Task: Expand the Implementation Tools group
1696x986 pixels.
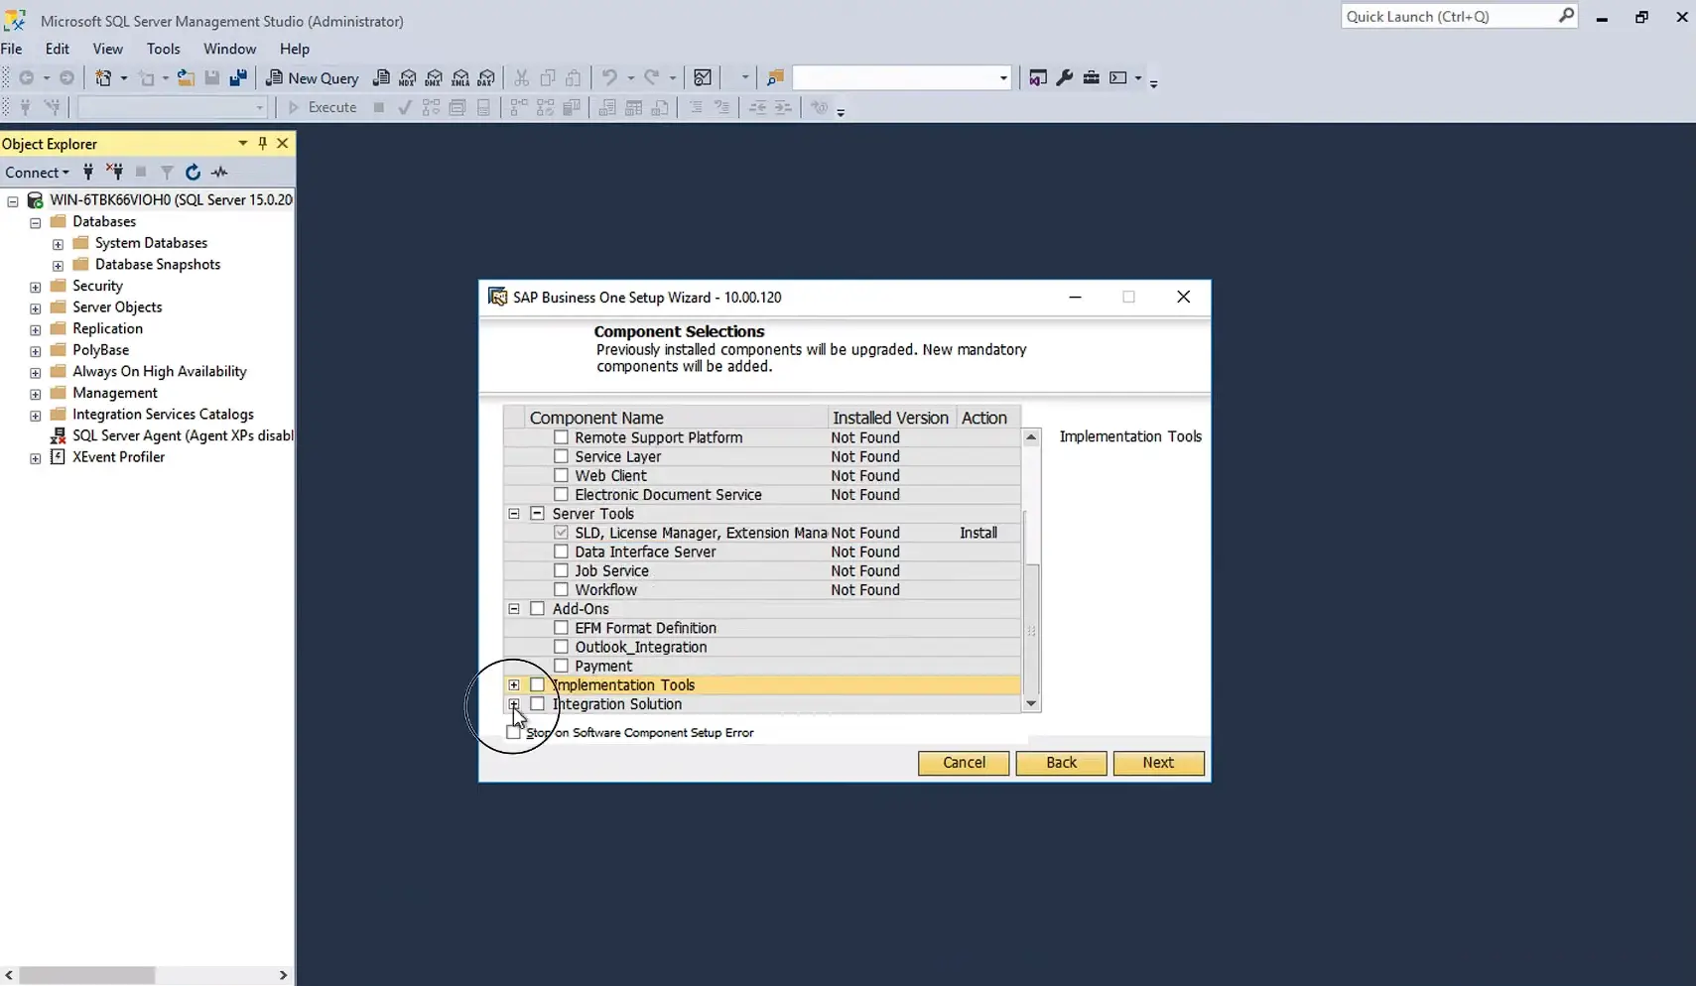Action: coord(514,684)
